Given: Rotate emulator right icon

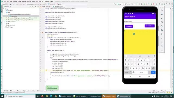Looking at the screenshot, I should pyautogui.click(x=162, y=26).
